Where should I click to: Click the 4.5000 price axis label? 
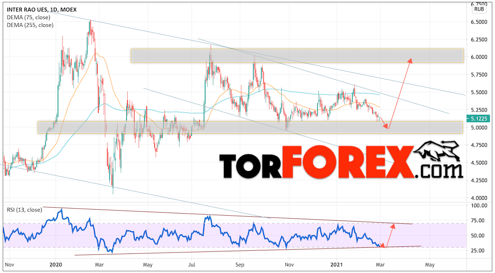(478, 162)
